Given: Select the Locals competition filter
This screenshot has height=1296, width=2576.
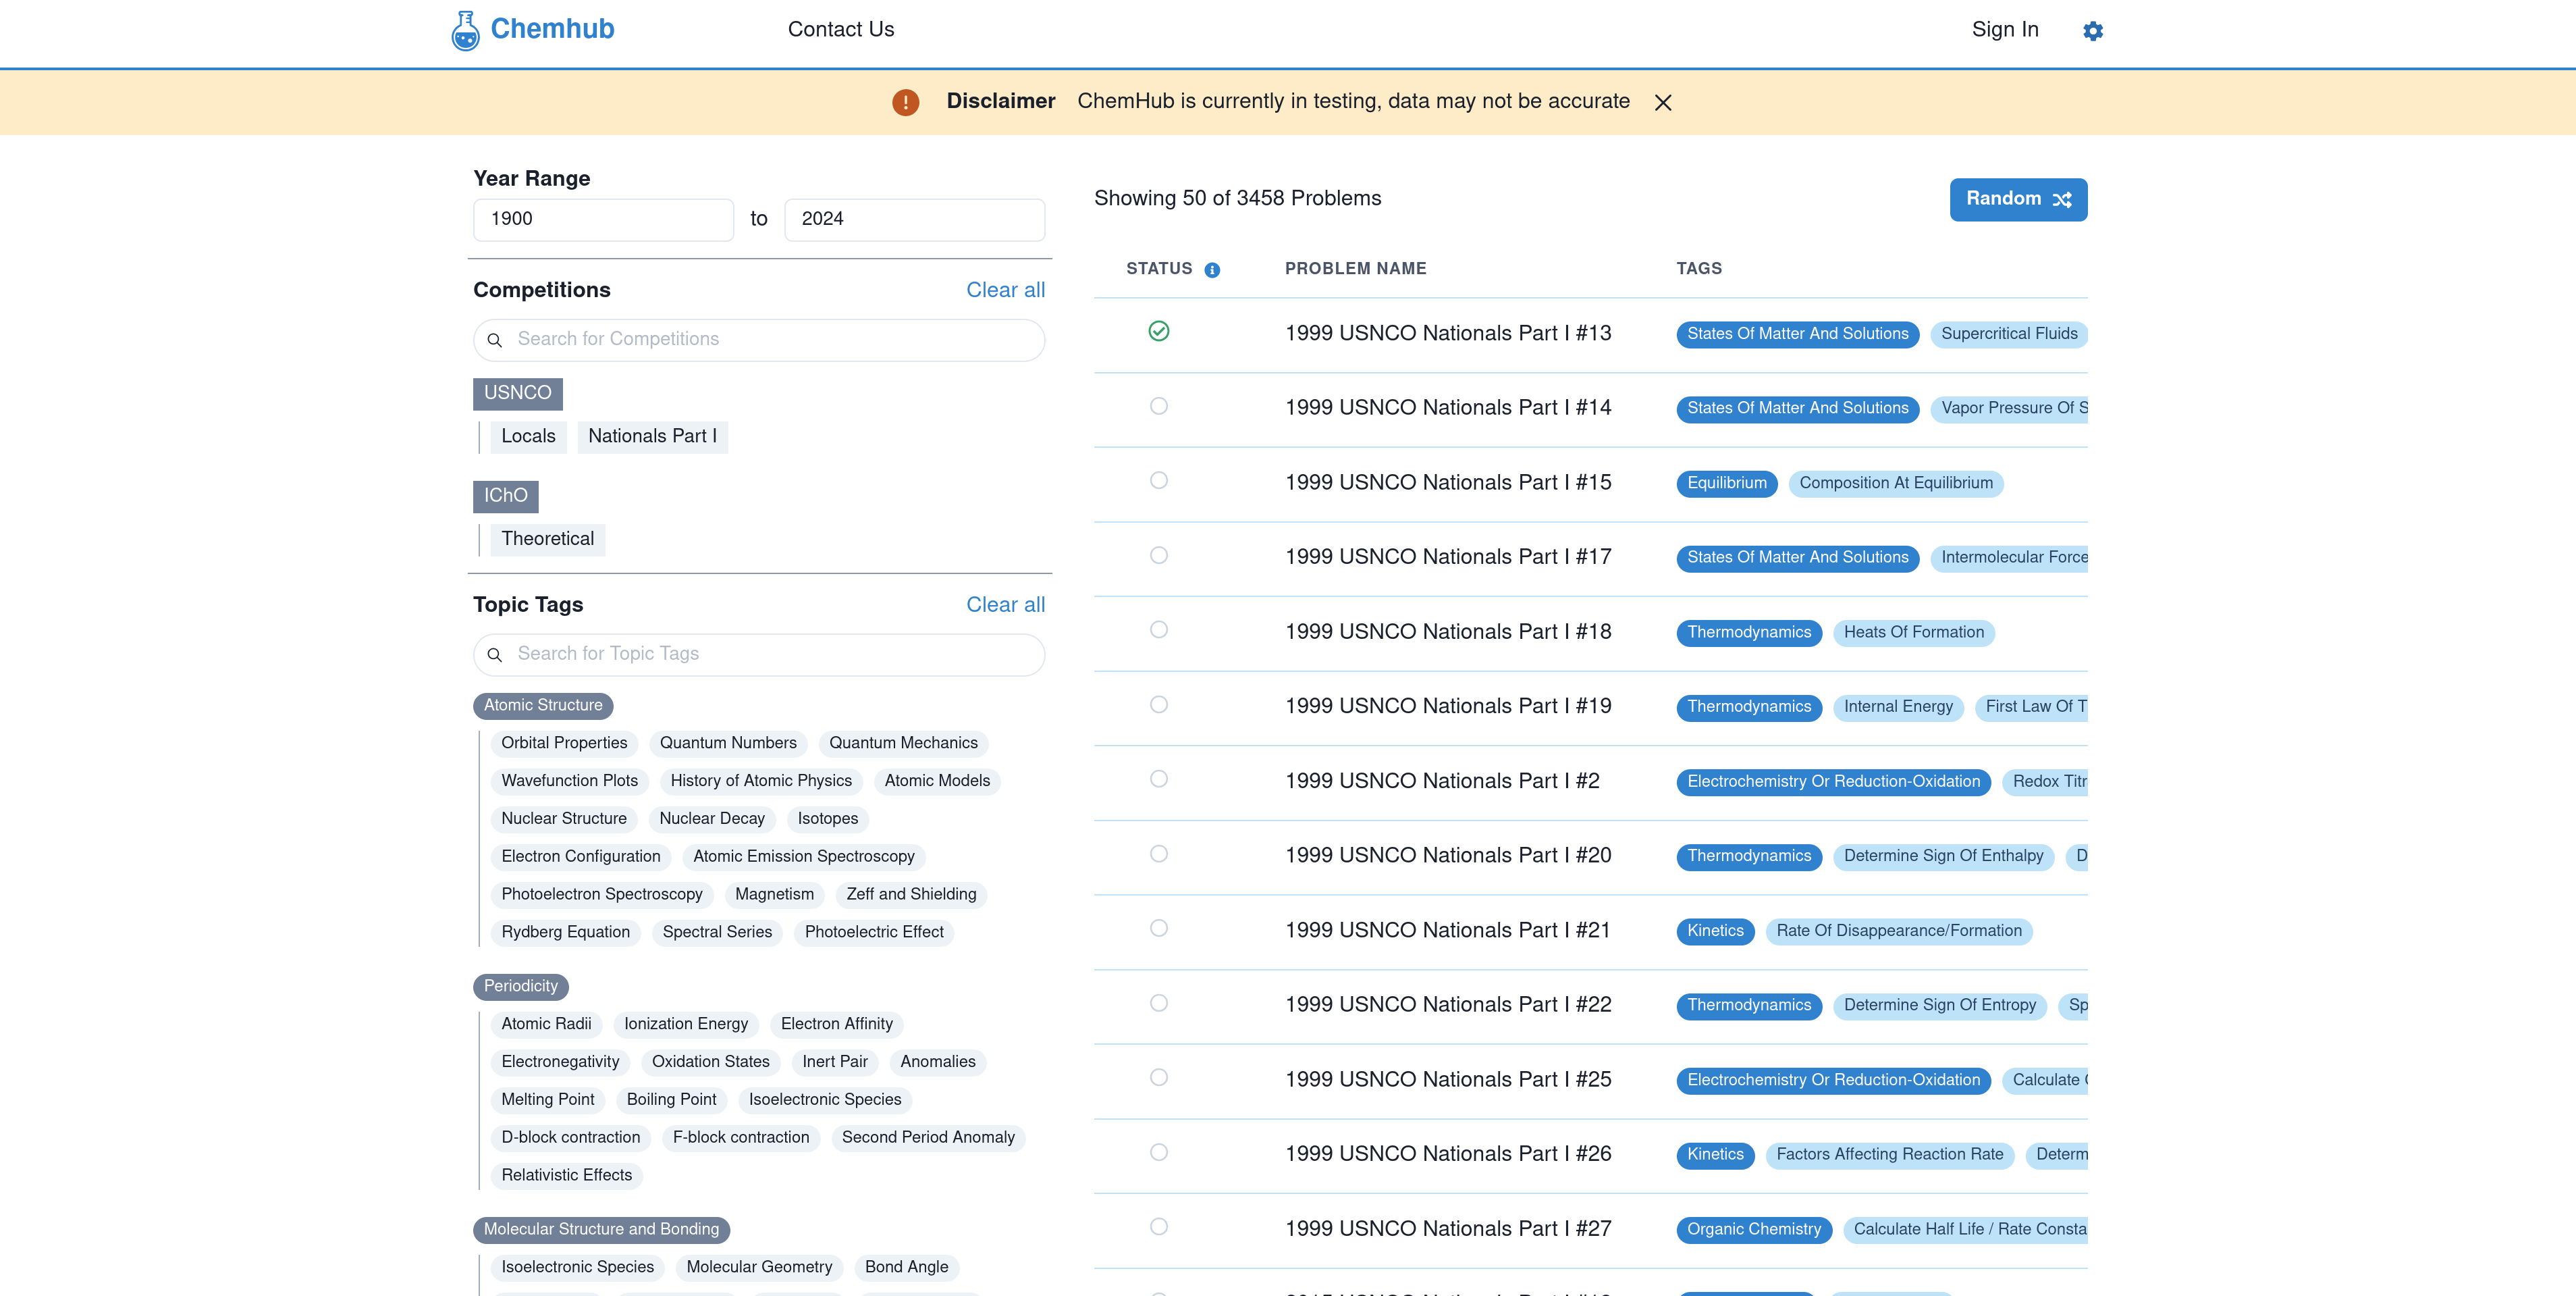Looking at the screenshot, I should click(528, 436).
